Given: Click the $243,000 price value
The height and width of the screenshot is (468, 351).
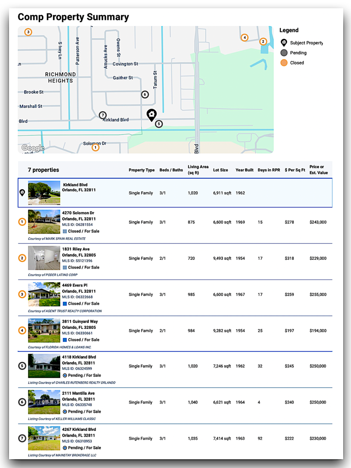Looking at the screenshot, I should pyautogui.click(x=318, y=222).
